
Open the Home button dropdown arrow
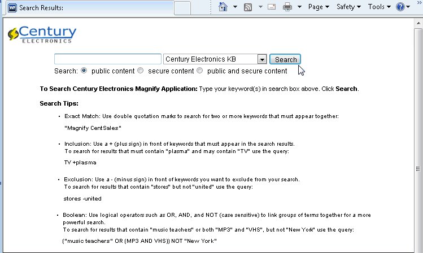coord(235,7)
